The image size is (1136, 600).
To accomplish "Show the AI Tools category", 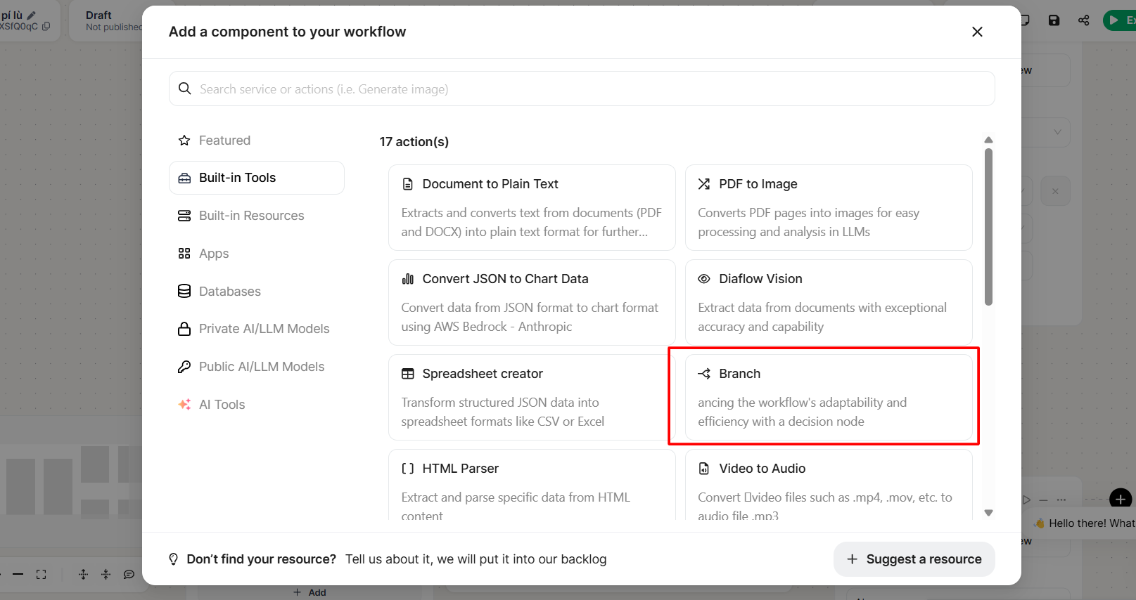I will tap(222, 405).
